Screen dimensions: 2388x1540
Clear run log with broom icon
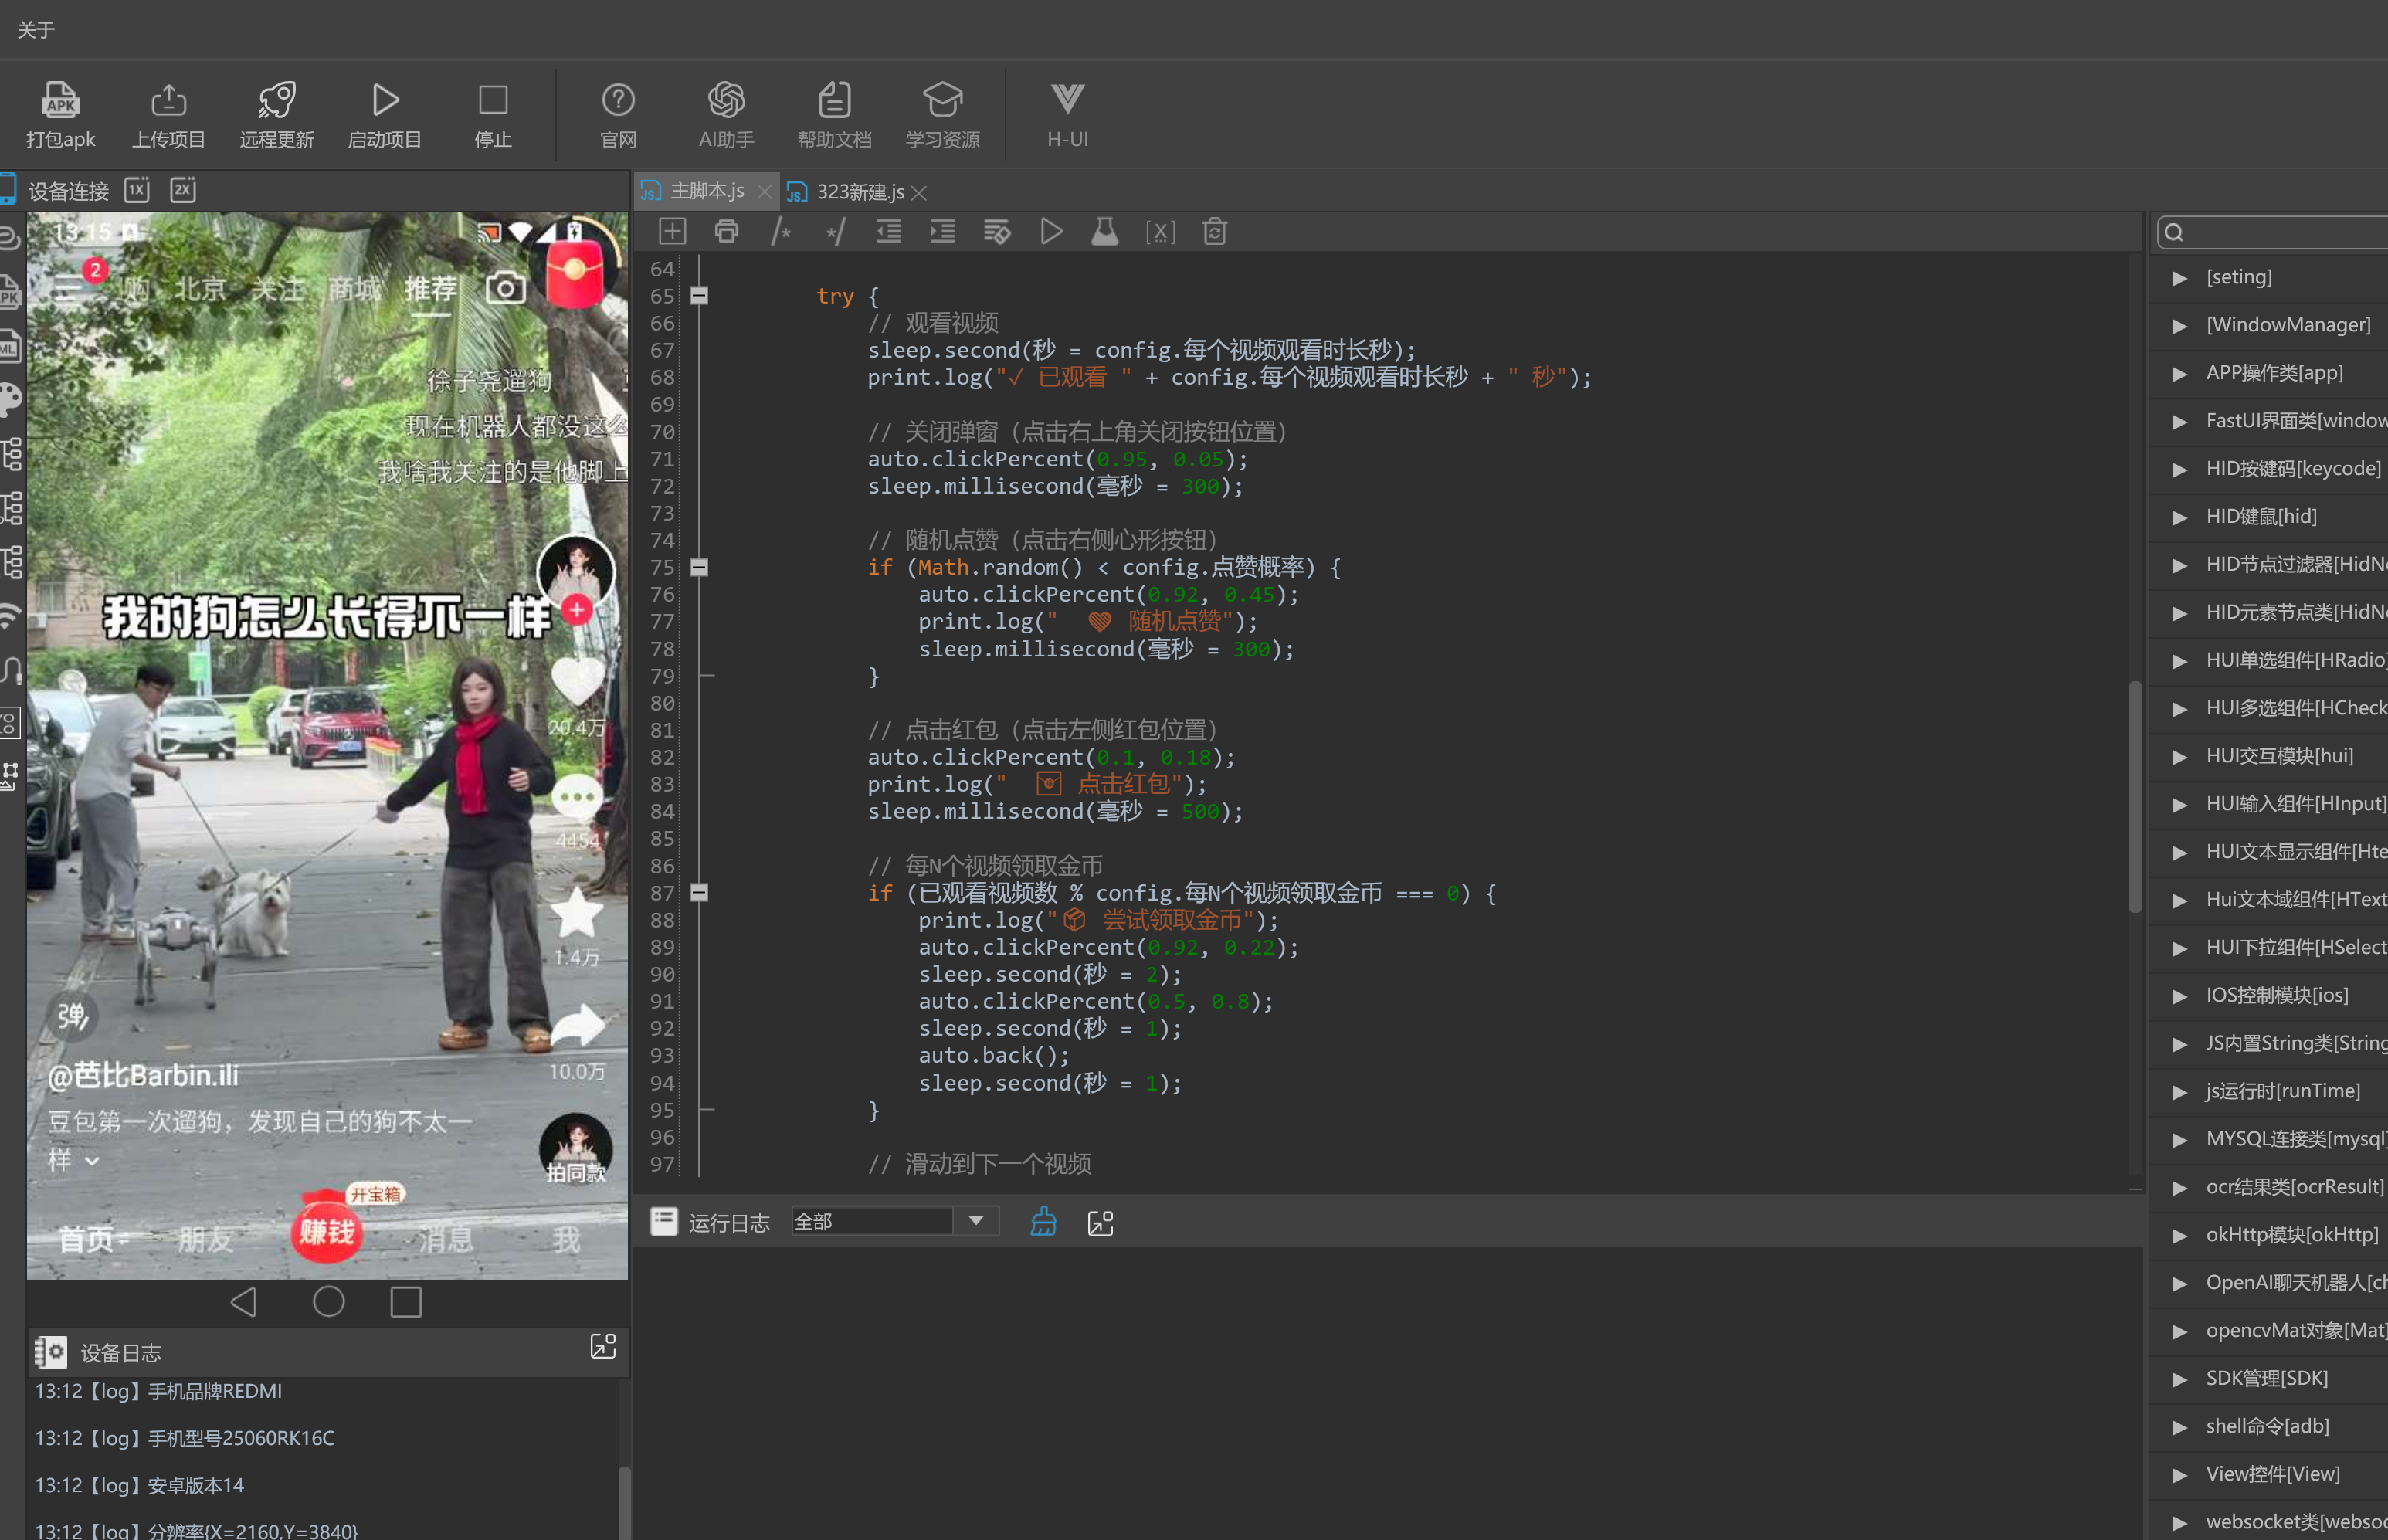pyautogui.click(x=1043, y=1221)
